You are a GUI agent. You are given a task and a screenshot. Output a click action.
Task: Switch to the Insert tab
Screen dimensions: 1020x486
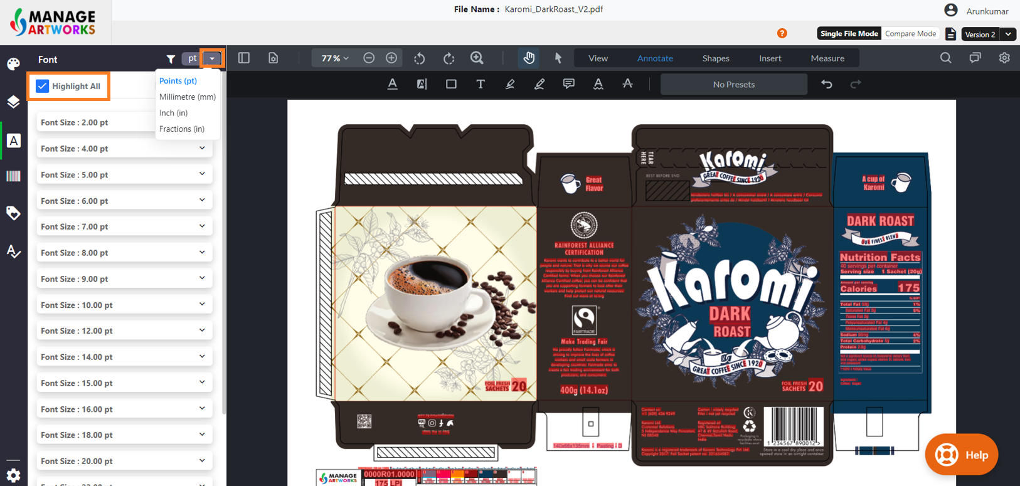coord(770,58)
